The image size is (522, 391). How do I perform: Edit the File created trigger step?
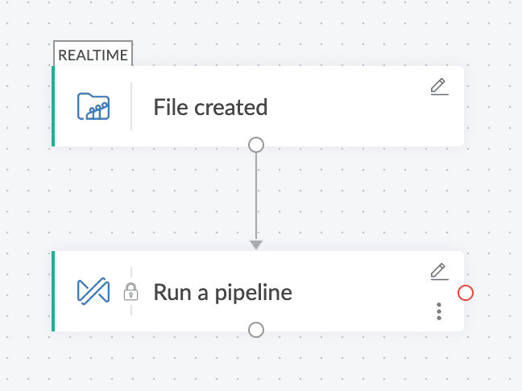[x=438, y=86]
